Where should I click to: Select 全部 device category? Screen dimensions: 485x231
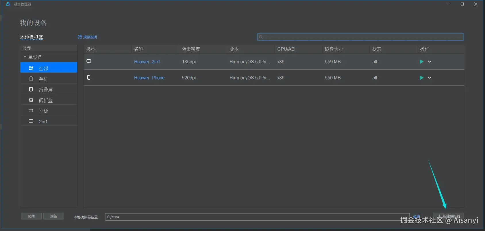pyautogui.click(x=49, y=68)
